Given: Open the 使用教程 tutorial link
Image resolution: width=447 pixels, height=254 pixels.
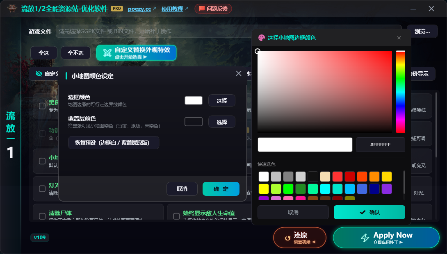Looking at the screenshot, I should [x=172, y=9].
